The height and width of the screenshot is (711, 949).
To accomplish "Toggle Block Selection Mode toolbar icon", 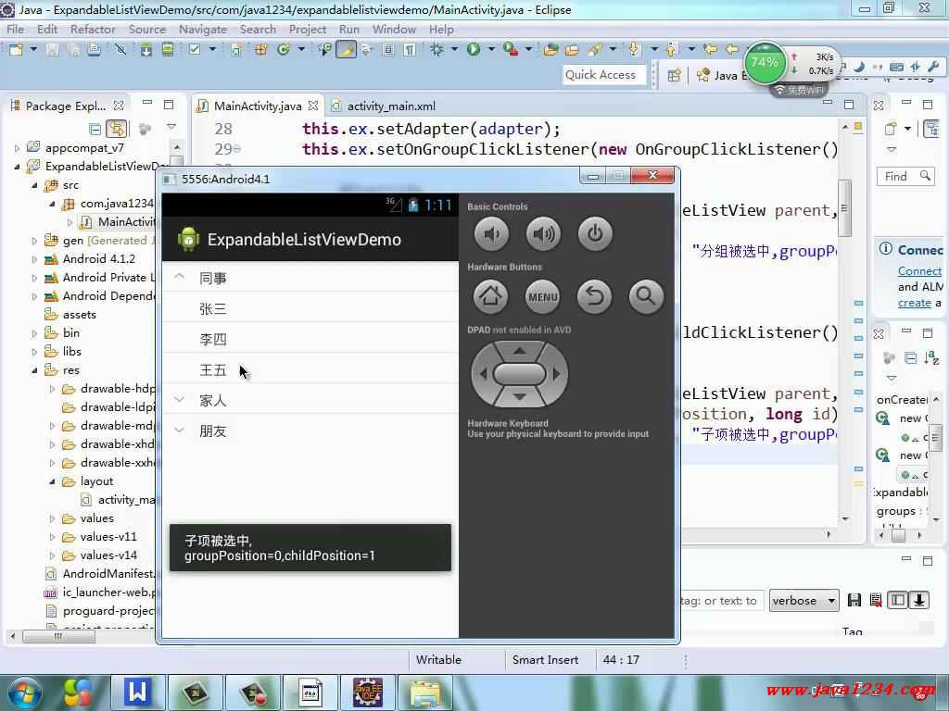I will 388,50.
